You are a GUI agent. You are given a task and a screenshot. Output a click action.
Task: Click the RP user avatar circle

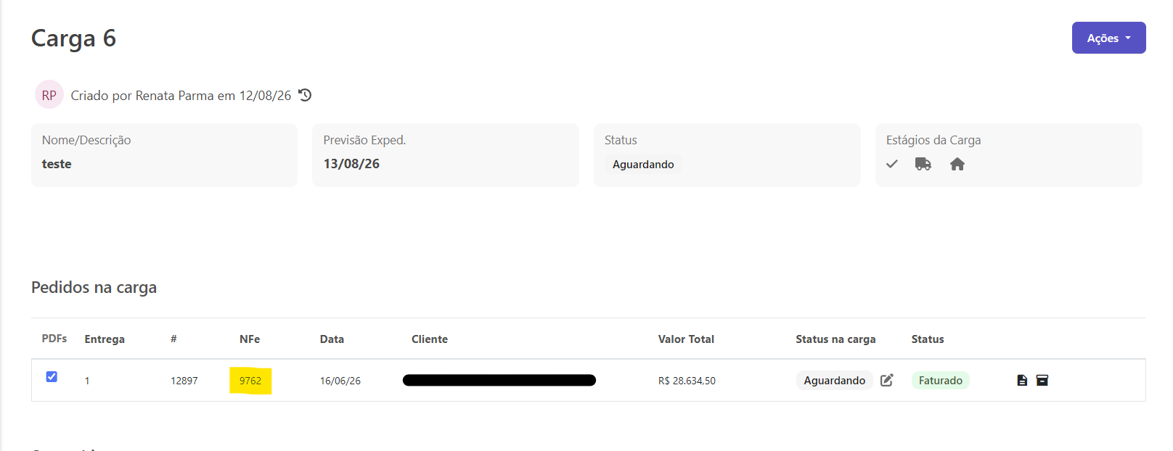(49, 95)
